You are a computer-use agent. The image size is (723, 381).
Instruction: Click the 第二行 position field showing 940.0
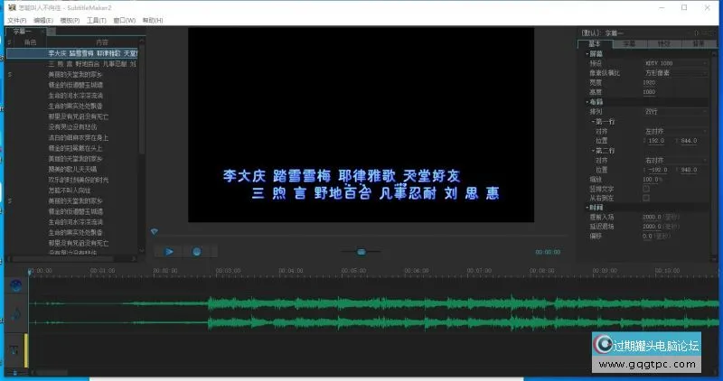[689, 170]
